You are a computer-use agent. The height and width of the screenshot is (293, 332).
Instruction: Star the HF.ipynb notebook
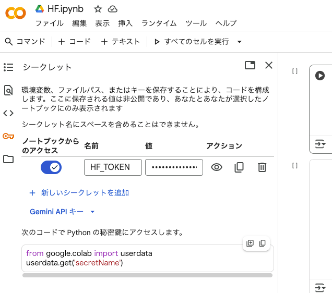(98, 9)
